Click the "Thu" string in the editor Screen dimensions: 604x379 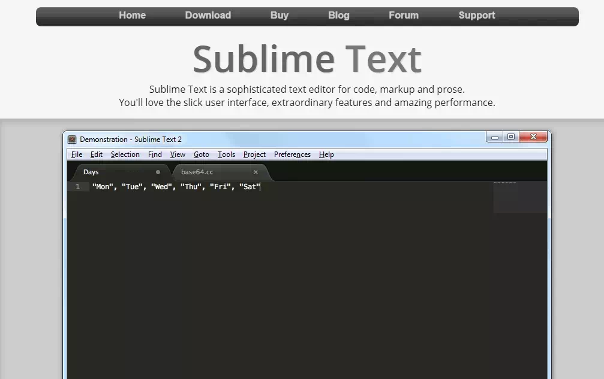191,187
